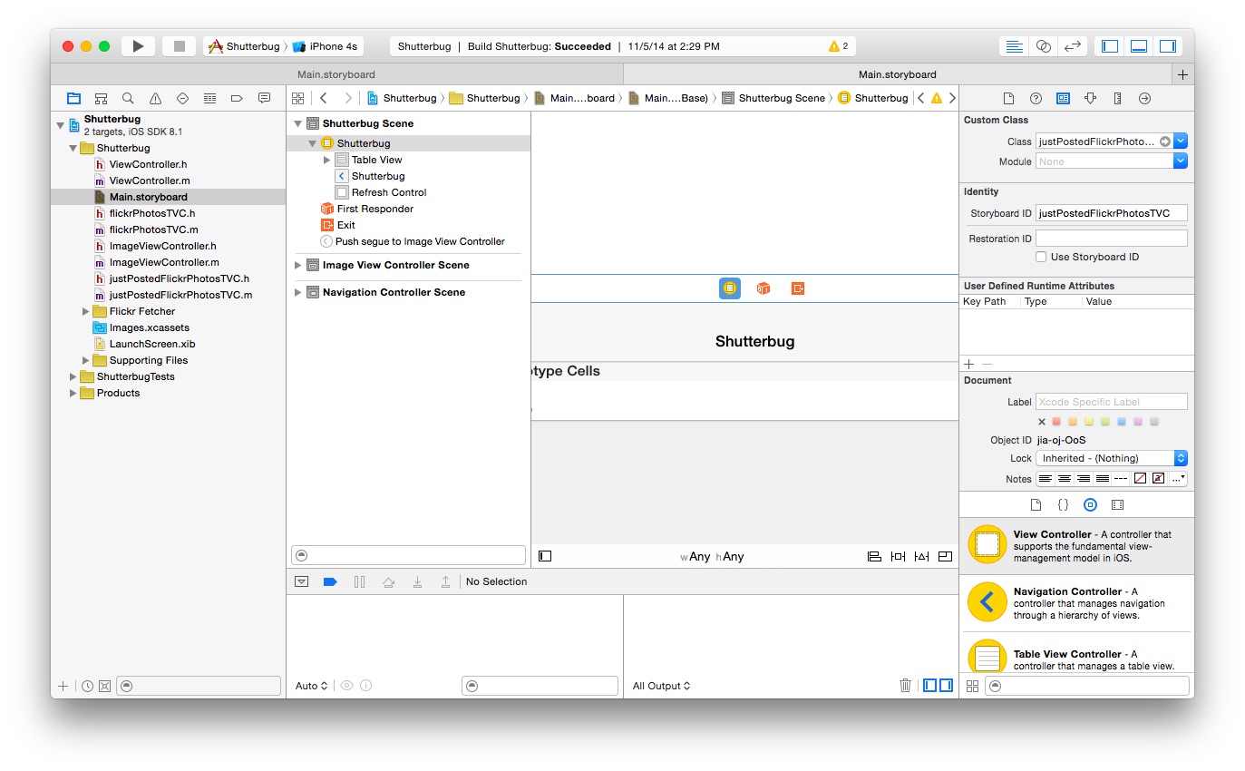Open the Lock dropdown showing Inherited
This screenshot has height=771, width=1245.
click(x=1112, y=458)
